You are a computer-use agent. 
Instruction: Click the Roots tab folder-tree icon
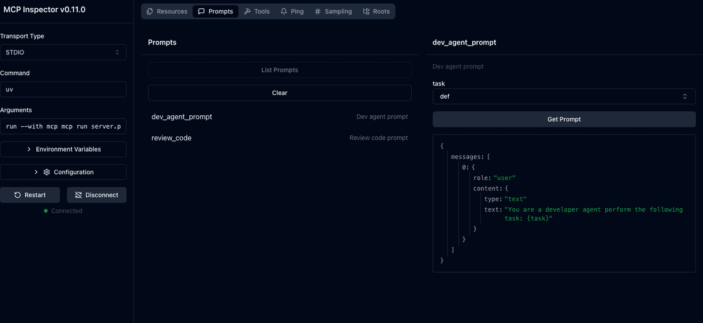(x=366, y=11)
